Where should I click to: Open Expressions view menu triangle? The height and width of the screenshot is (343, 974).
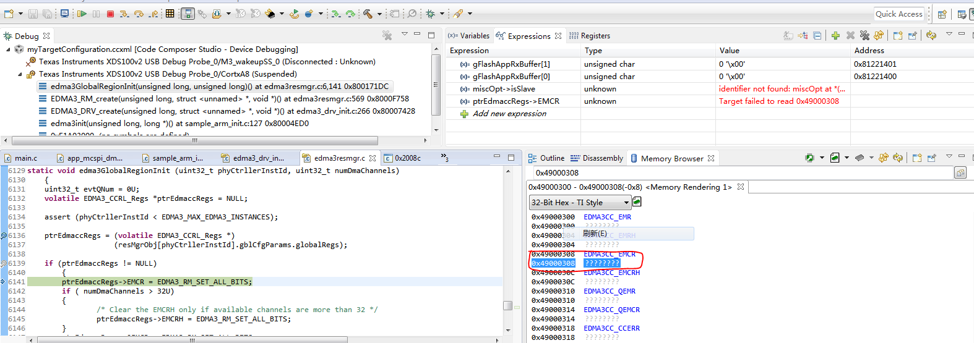click(x=949, y=35)
